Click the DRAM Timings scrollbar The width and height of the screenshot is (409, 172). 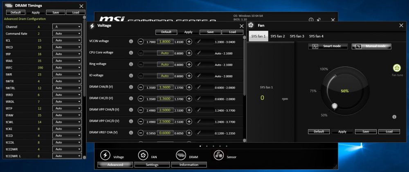pyautogui.click(x=84, y=57)
